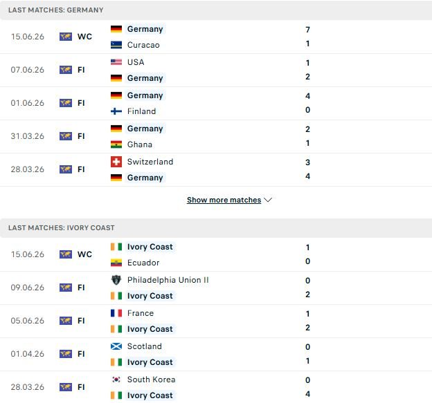Expand Show more matches for Germany
Image resolution: width=432 pixels, height=403 pixels.
click(x=224, y=200)
